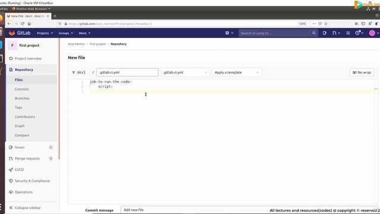Open page actions three-dot menu

pos(314,24)
